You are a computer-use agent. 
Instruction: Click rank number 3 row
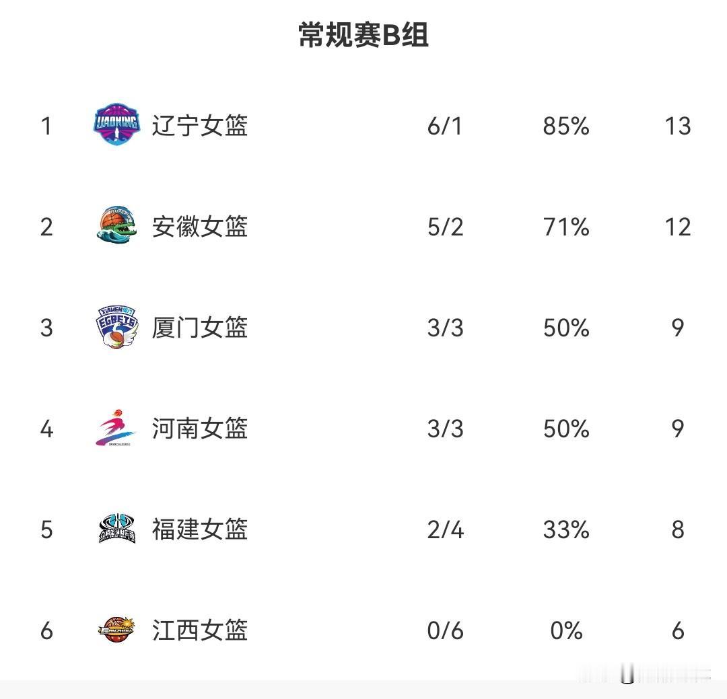point(46,328)
